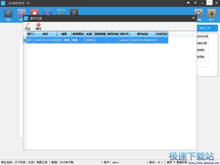Open the 待办工作 tab
Viewport: 220px width, 165px height.
[x=207, y=28]
